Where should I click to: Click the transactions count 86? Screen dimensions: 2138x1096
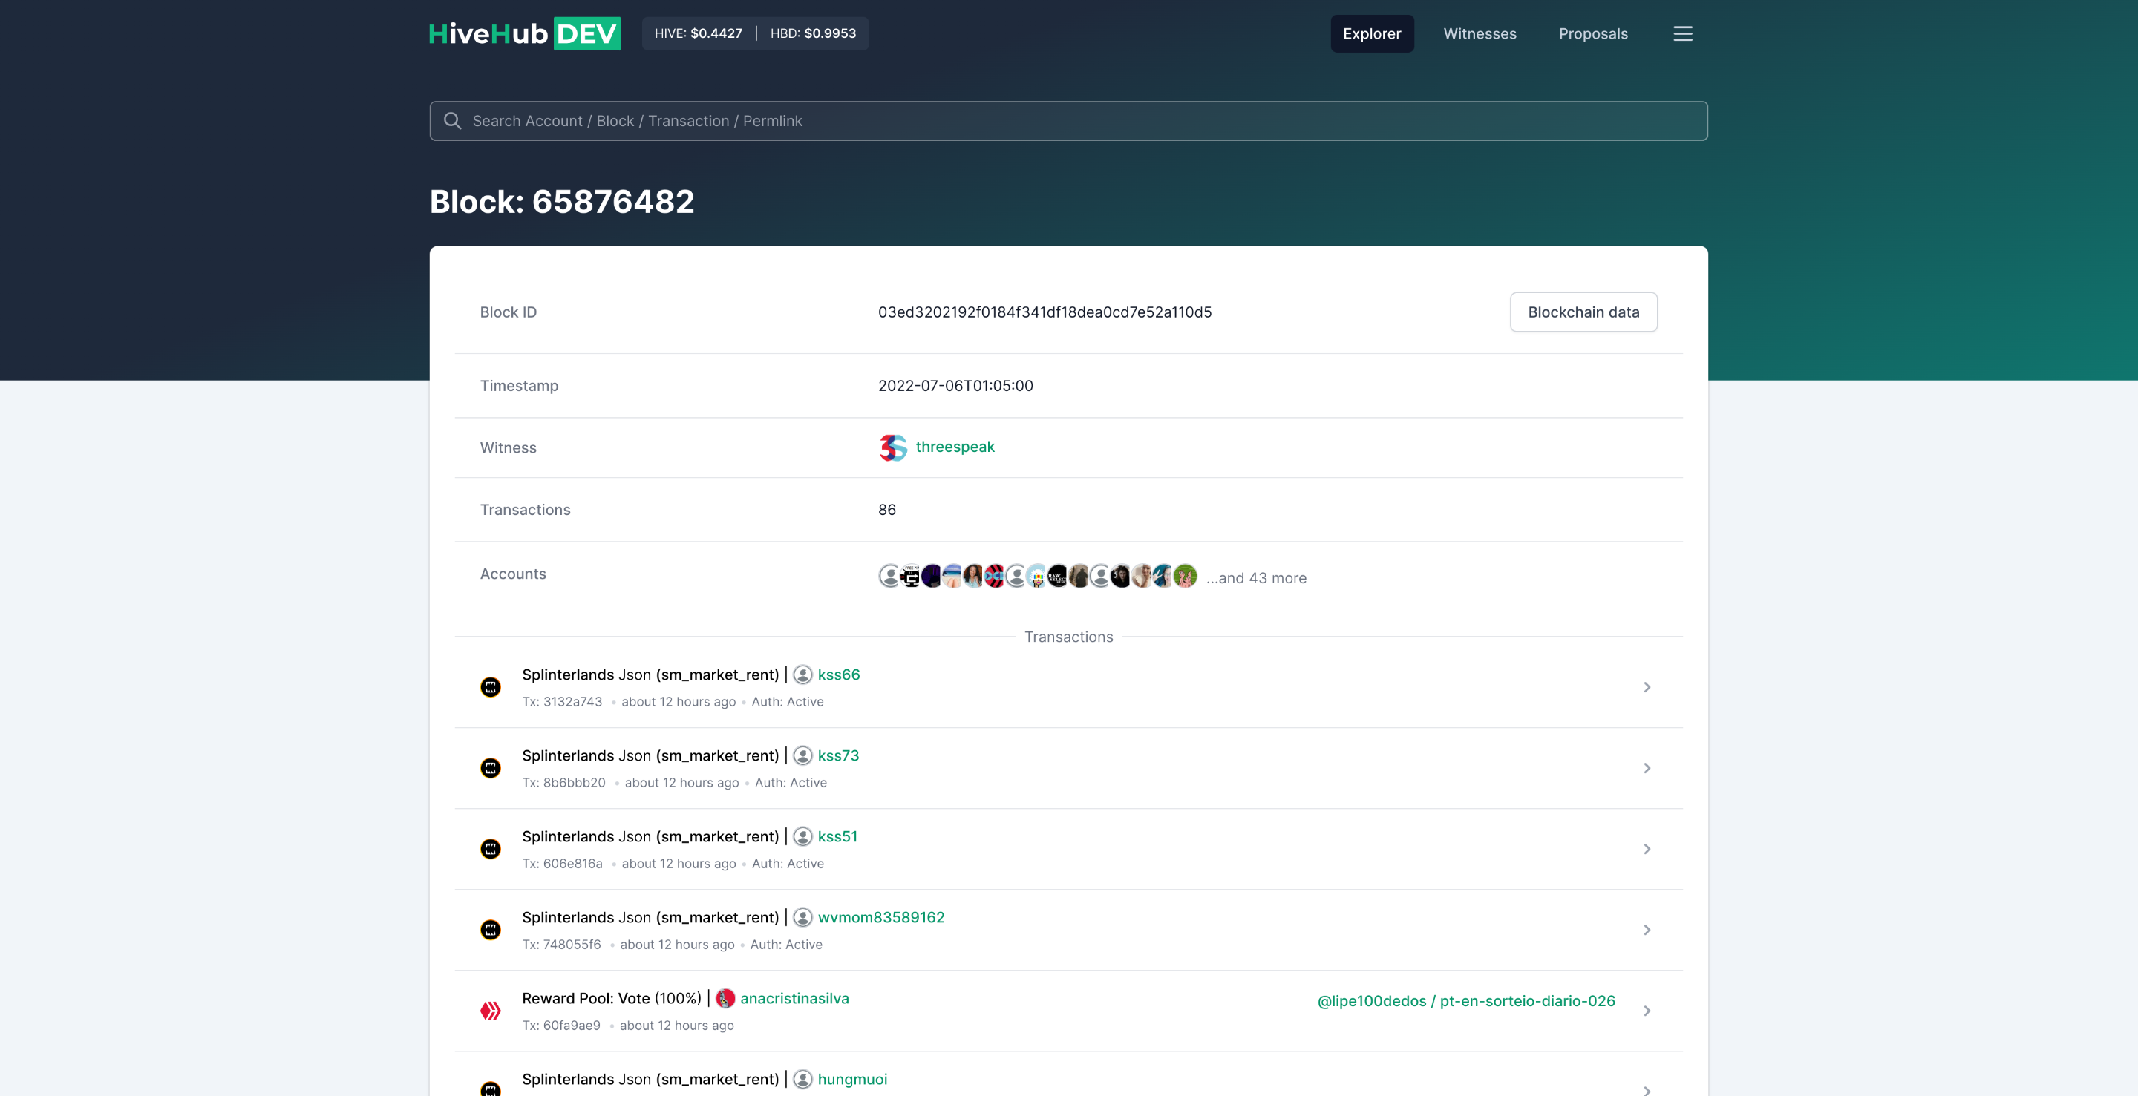[x=886, y=510]
